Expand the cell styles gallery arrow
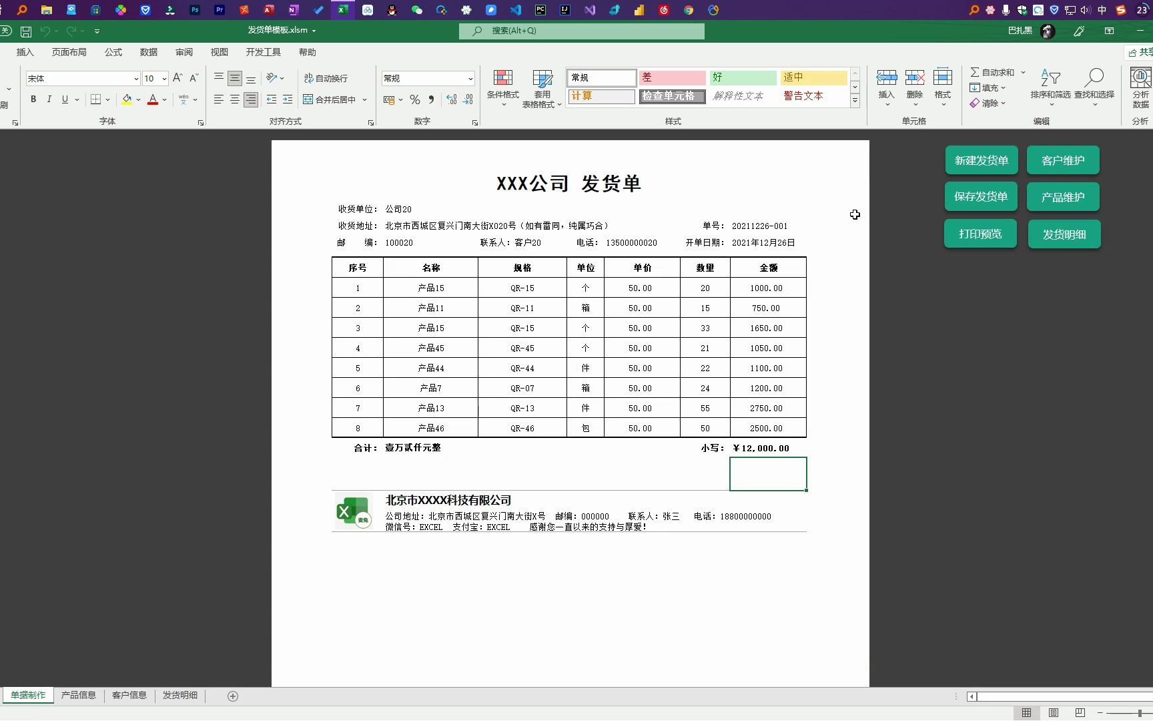This screenshot has width=1153, height=721. [855, 101]
